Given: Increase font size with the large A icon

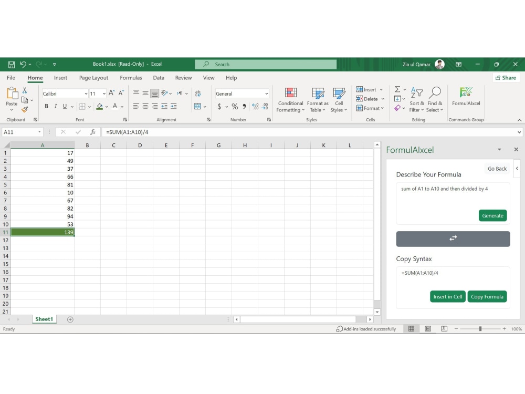Looking at the screenshot, I should (x=112, y=93).
